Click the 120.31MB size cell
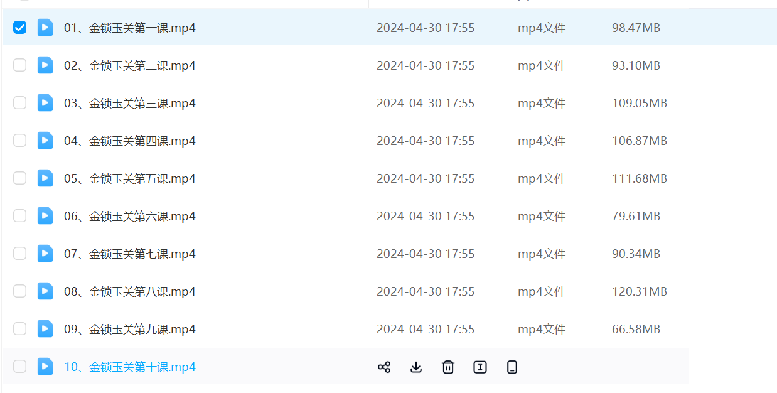 (x=639, y=291)
